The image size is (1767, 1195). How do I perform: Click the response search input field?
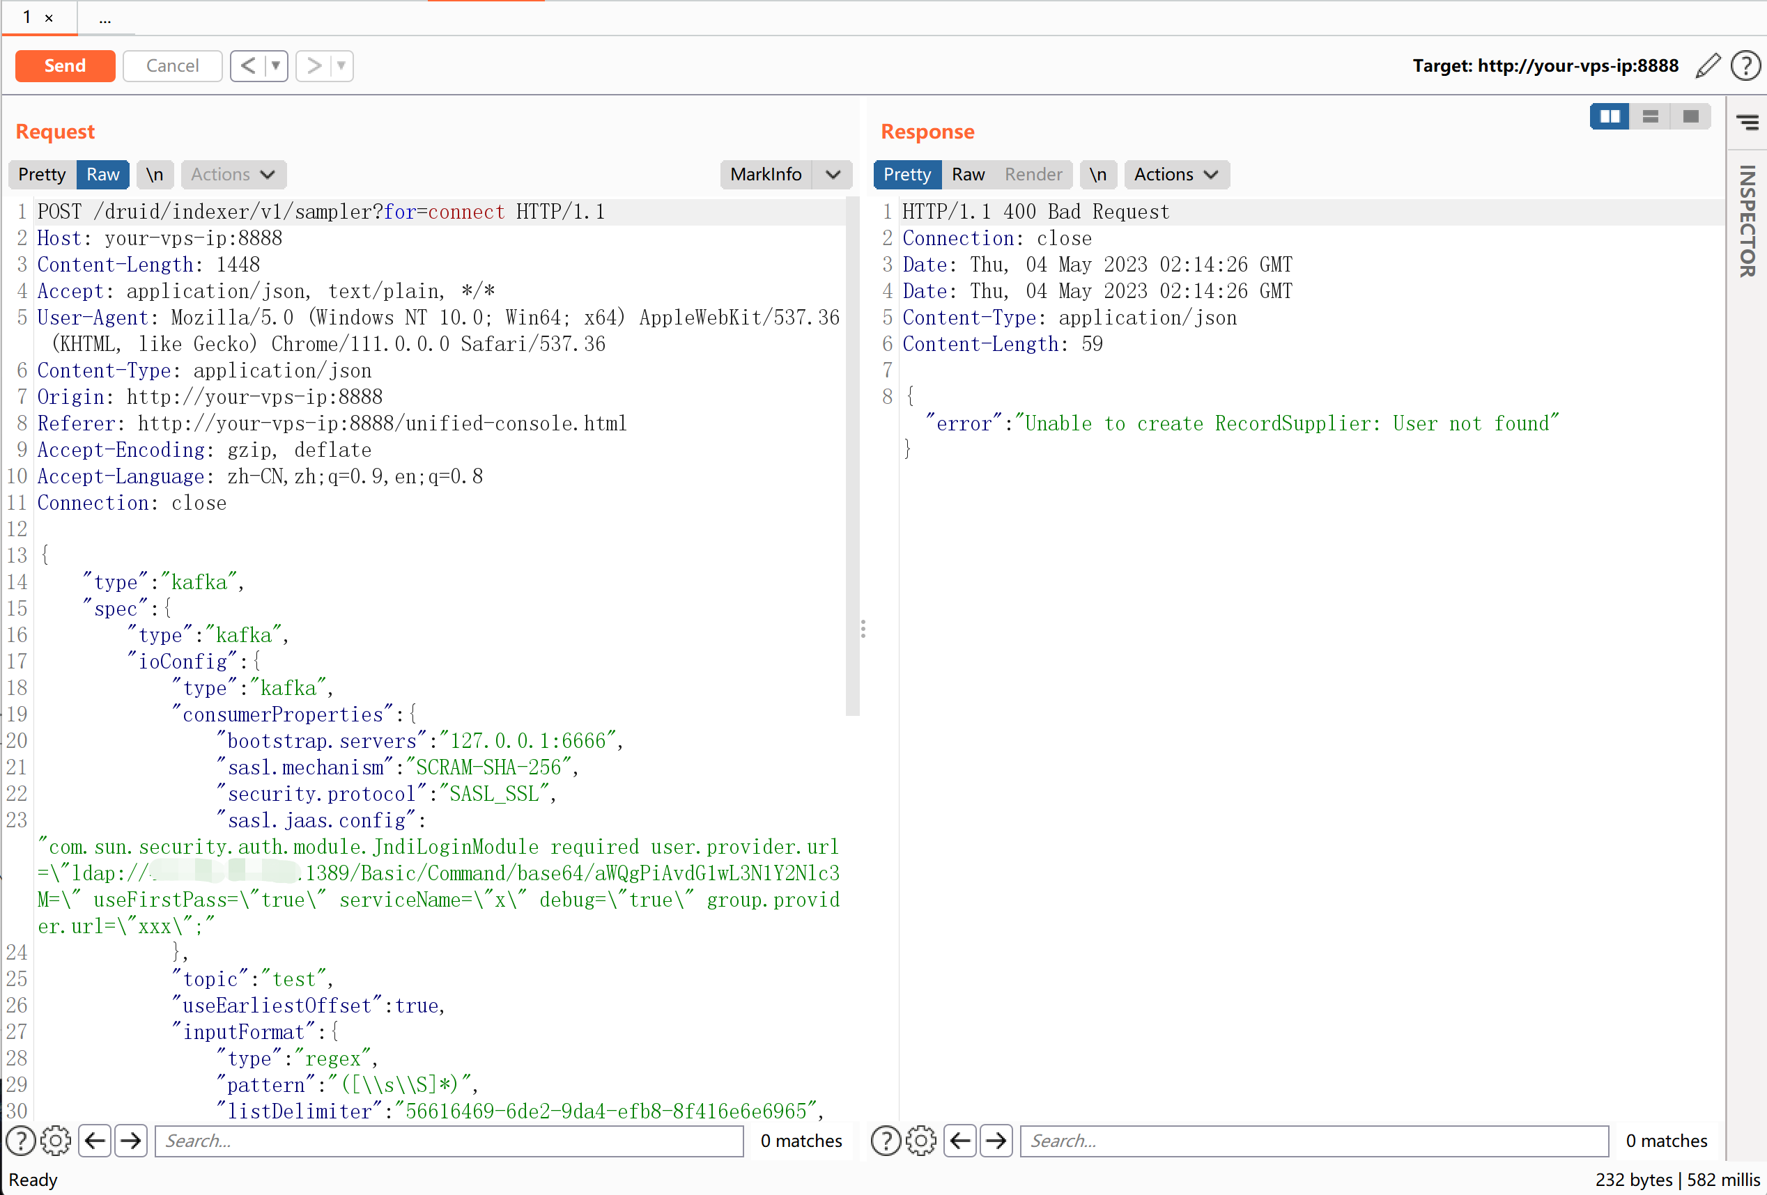pyautogui.click(x=1313, y=1140)
